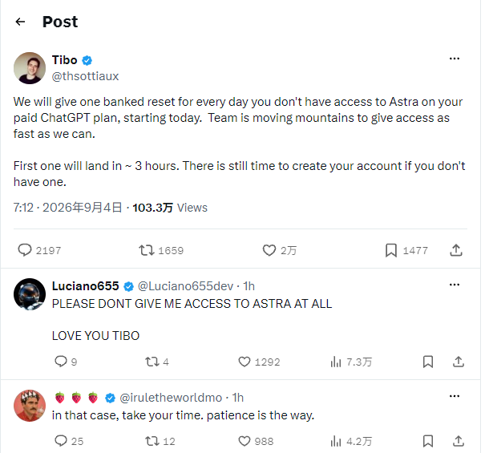Image resolution: width=485 pixels, height=453 pixels.
Task: Go back using the arrow beside Post
Action: 20,22
